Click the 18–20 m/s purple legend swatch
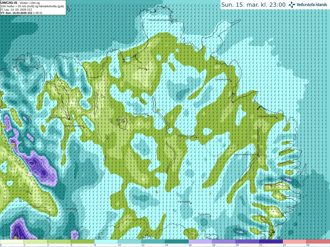330x247 pixels. click(x=224, y=242)
